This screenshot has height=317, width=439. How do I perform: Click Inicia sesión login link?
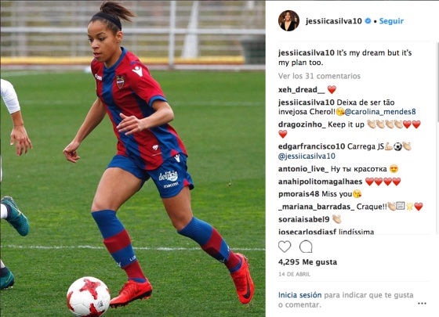tap(299, 295)
